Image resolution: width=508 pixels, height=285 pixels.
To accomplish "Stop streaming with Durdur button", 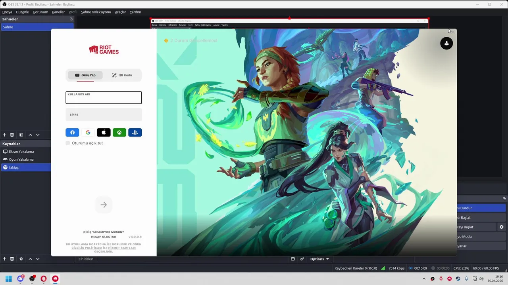I will pos(481,208).
